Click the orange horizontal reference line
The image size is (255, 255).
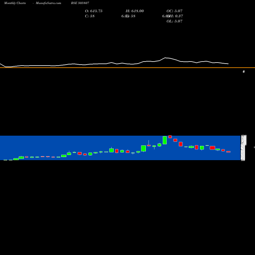[127, 68]
